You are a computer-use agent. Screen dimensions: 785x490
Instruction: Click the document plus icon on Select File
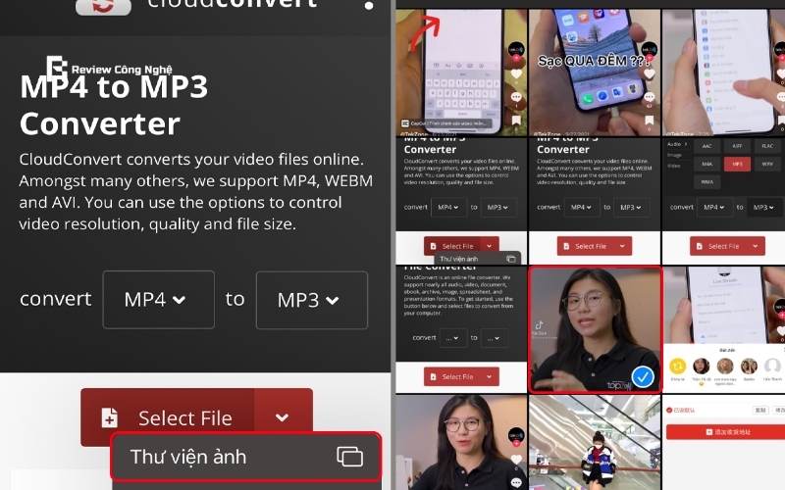coord(109,417)
